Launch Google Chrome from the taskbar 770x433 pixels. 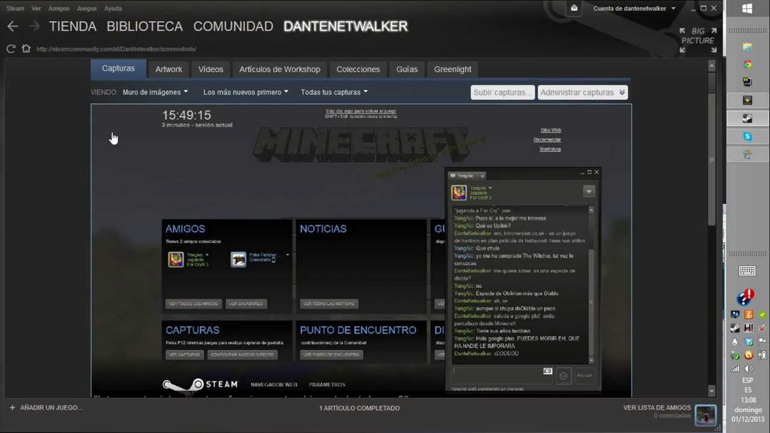pyautogui.click(x=747, y=64)
